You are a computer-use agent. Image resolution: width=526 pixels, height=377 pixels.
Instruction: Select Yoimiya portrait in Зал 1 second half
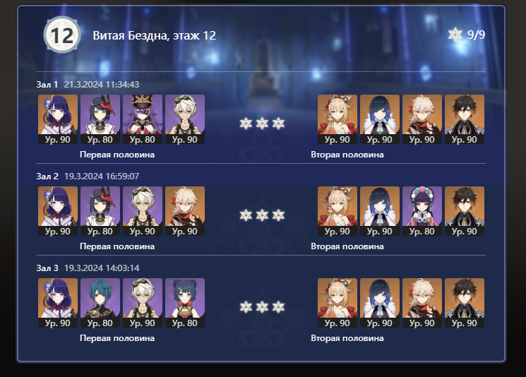[337, 119]
